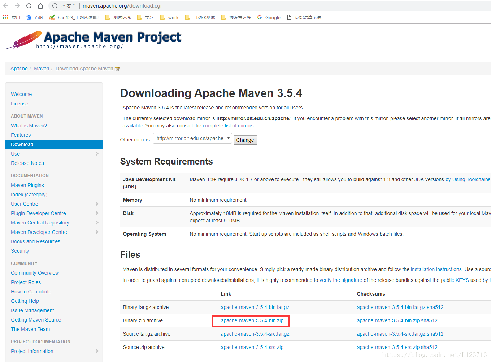This screenshot has width=491, height=362.
Task: Open the 百度 bookmark
Action: [x=35, y=17]
